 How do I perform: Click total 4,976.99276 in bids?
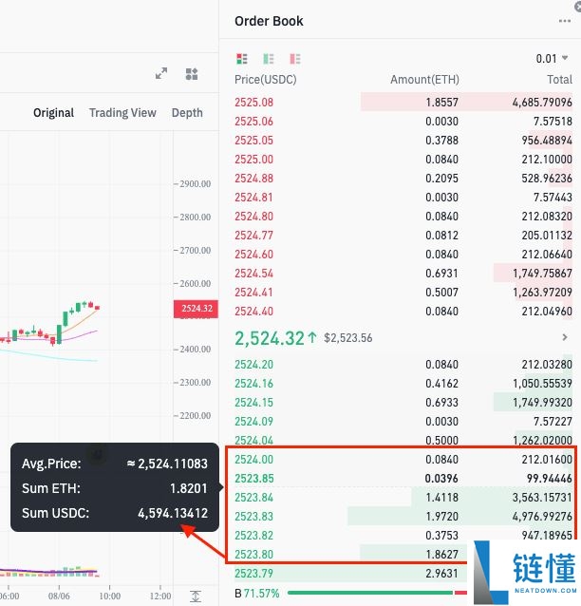click(542, 517)
